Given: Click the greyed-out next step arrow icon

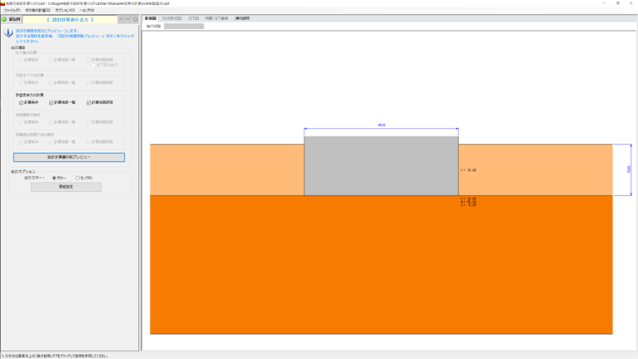Looking at the screenshot, I should click(136, 19).
